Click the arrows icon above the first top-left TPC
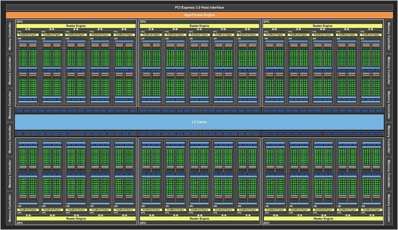This screenshot has width=398, height=230. 28,29
